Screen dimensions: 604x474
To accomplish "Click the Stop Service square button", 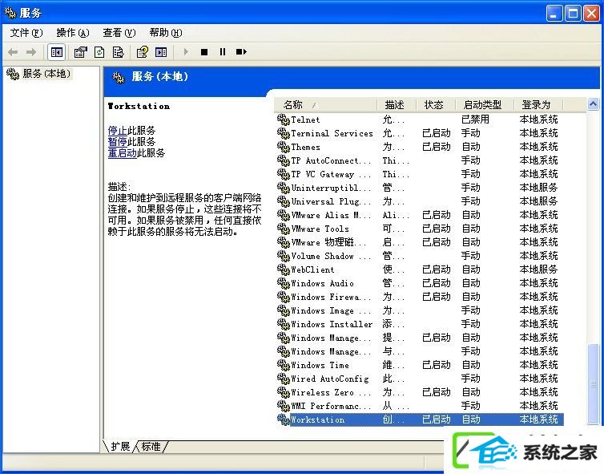I will coord(204,51).
